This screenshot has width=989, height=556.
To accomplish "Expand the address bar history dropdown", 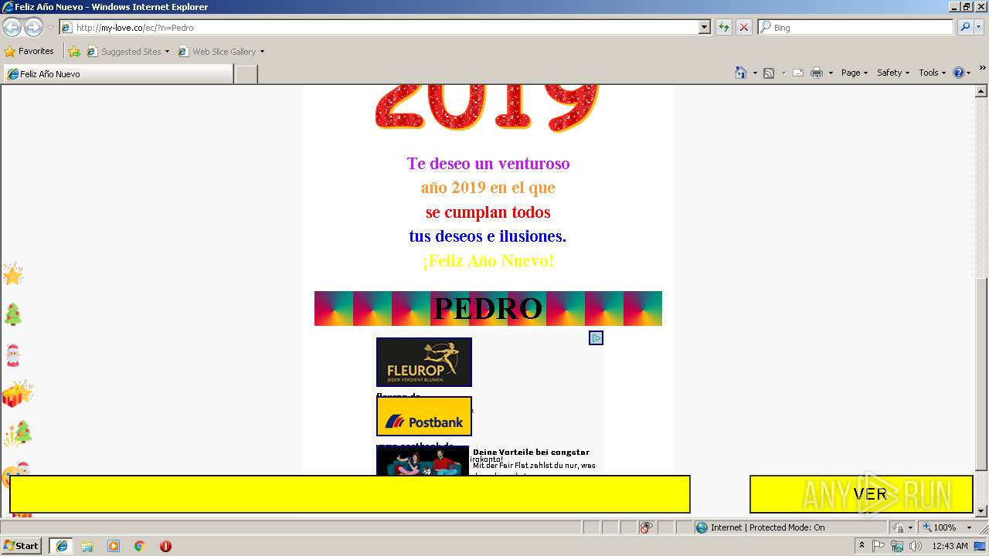I will tap(704, 27).
